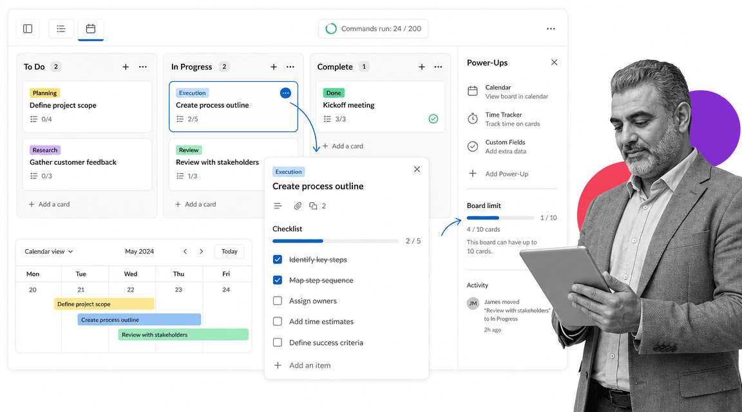Click the Done label on Kickoff meeting

334,93
